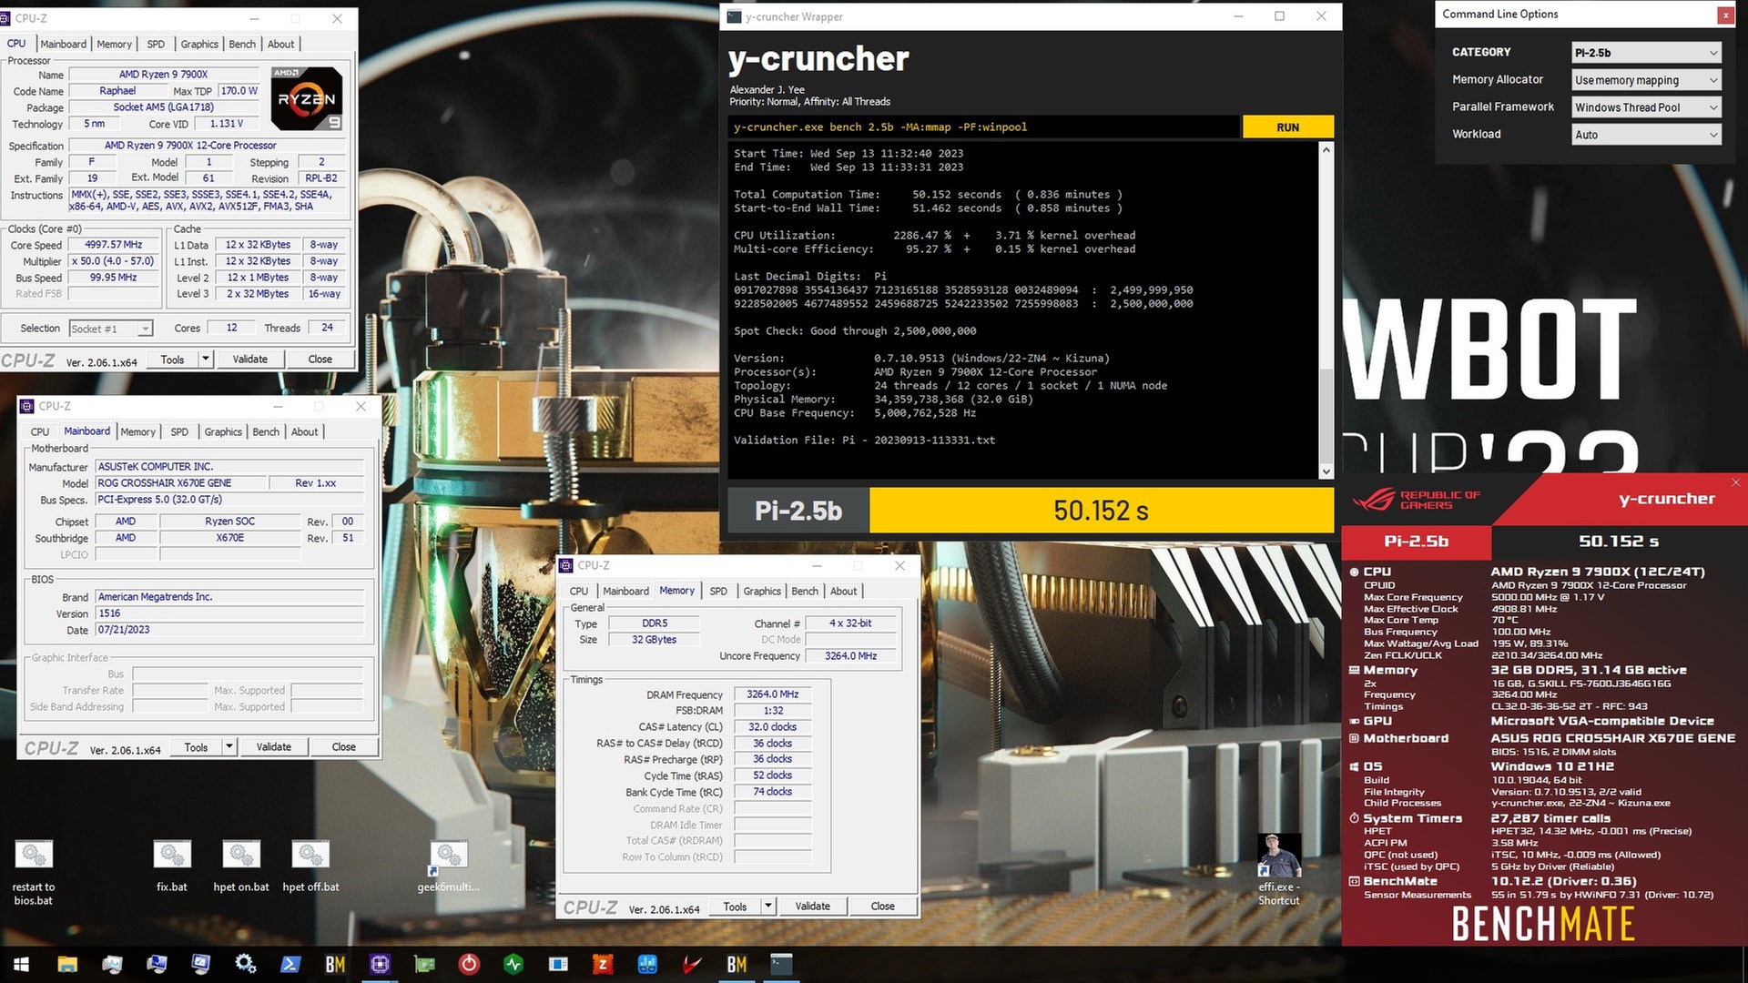Screen dimensions: 1748x983
Task: Open SPD tab in CPU-Z Mainboard window
Action: point(180,431)
